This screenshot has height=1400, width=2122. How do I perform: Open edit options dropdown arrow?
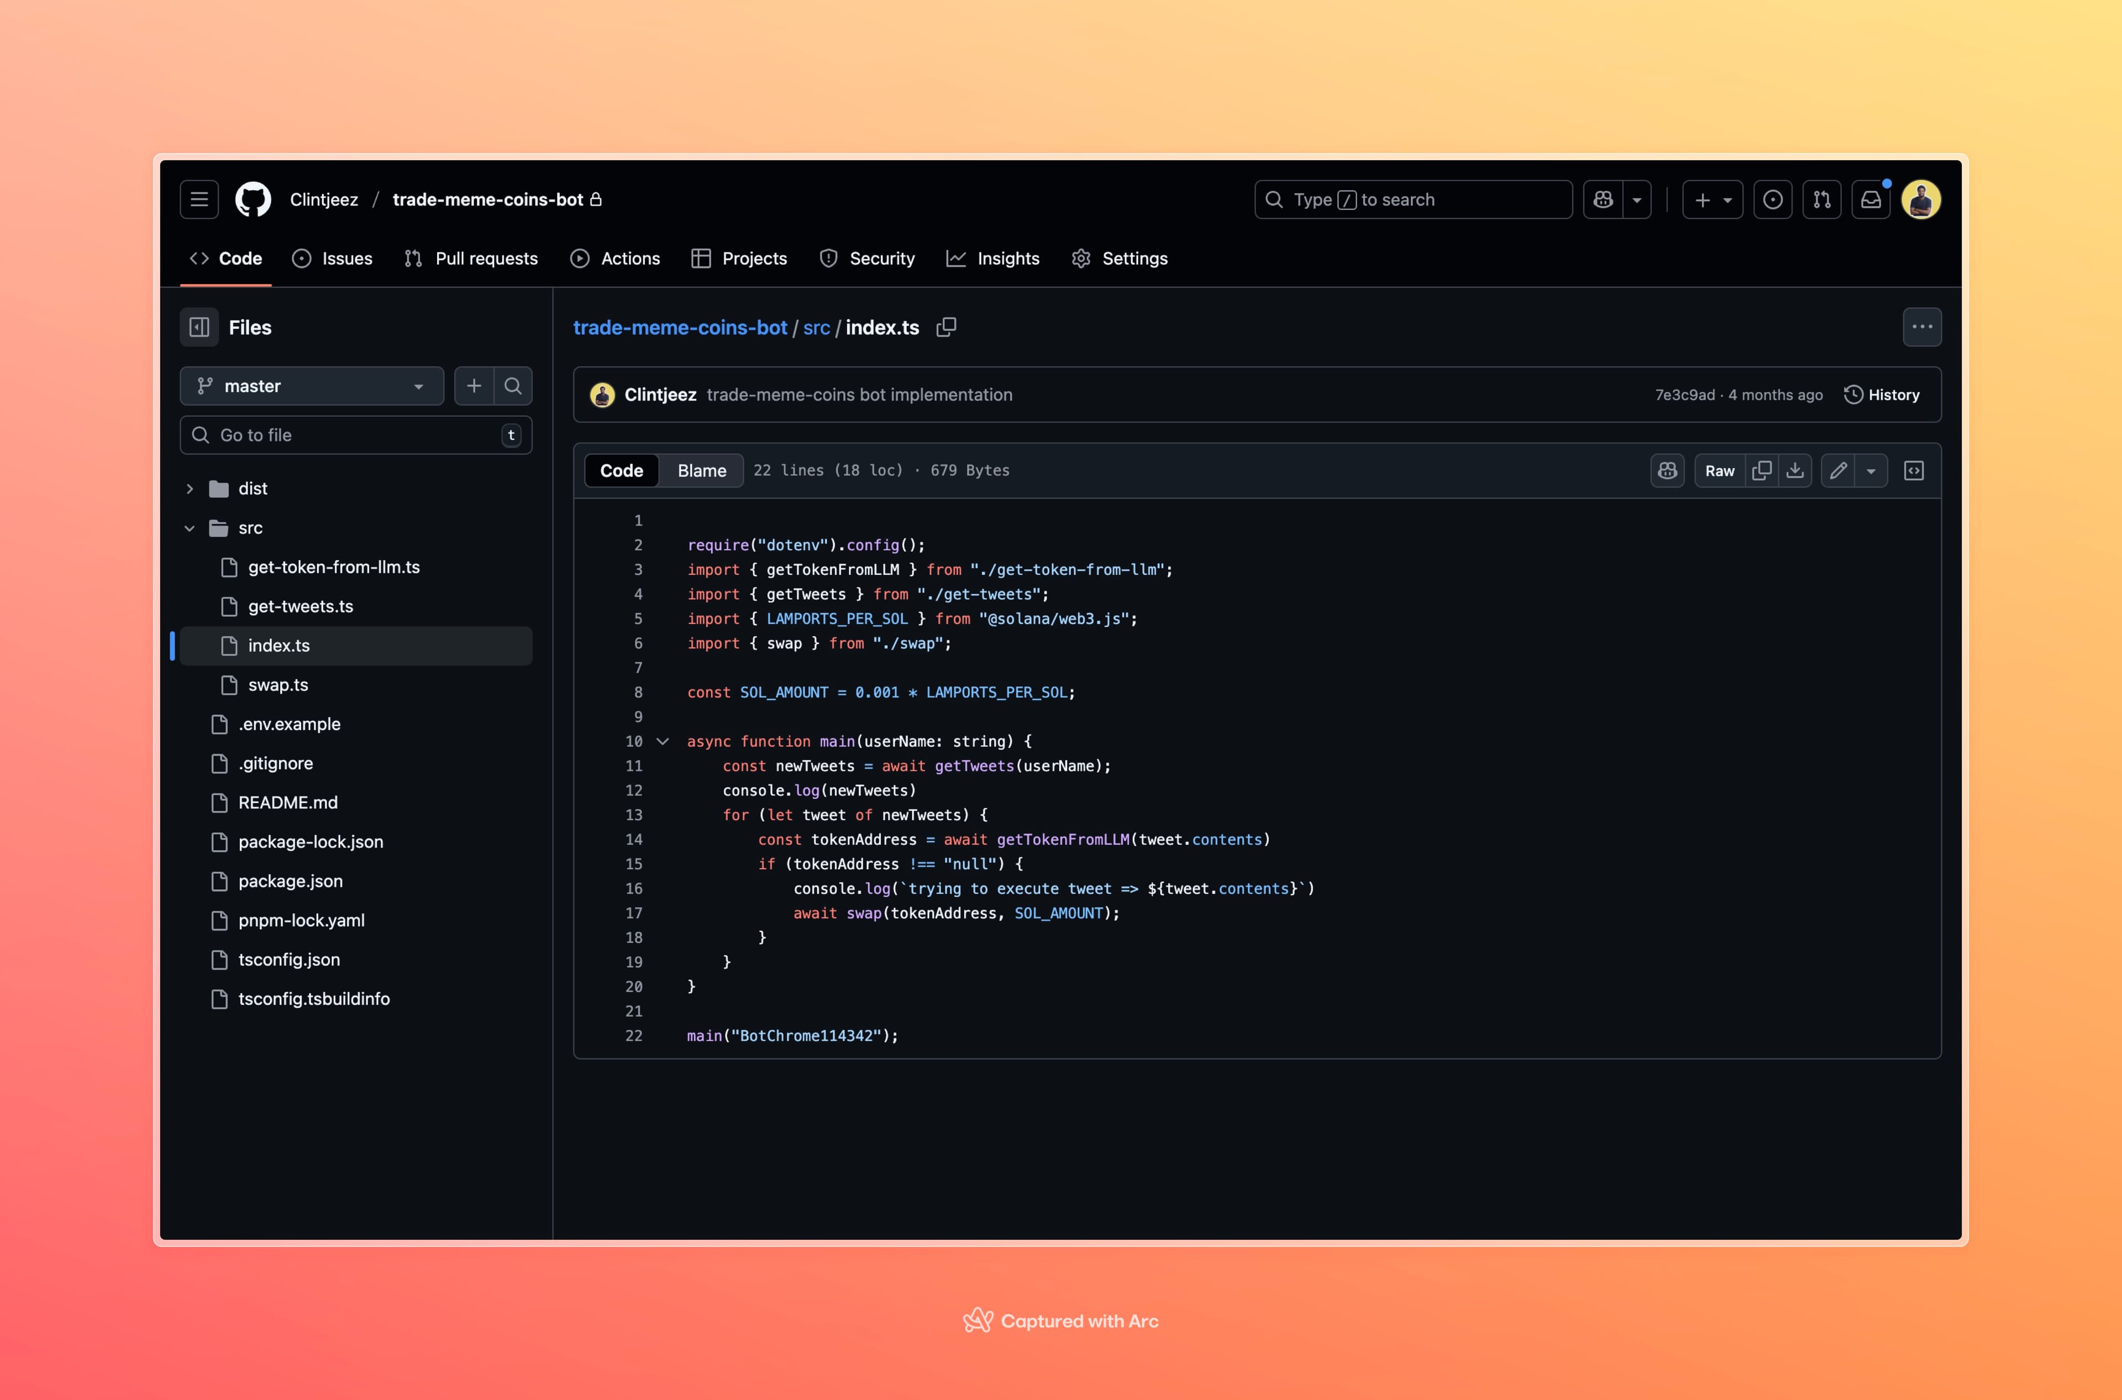pyautogui.click(x=1870, y=470)
